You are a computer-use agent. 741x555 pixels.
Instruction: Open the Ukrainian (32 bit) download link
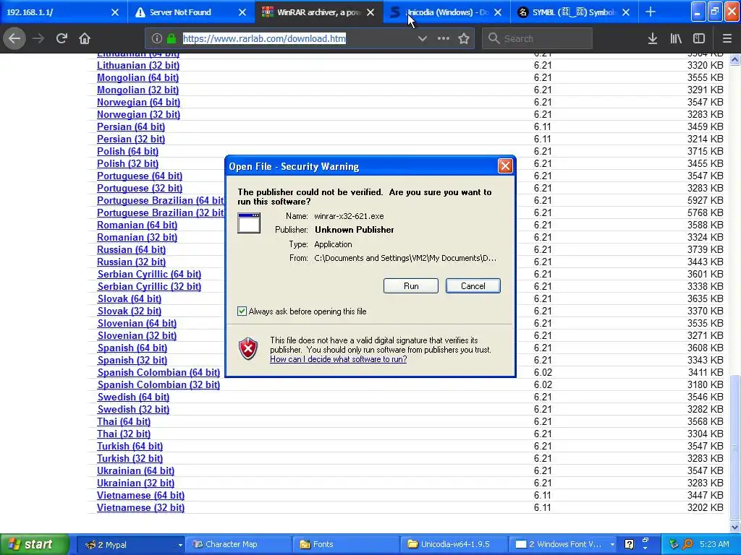coord(135,483)
